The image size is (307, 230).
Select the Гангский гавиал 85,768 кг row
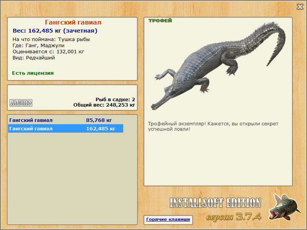(x=66, y=120)
